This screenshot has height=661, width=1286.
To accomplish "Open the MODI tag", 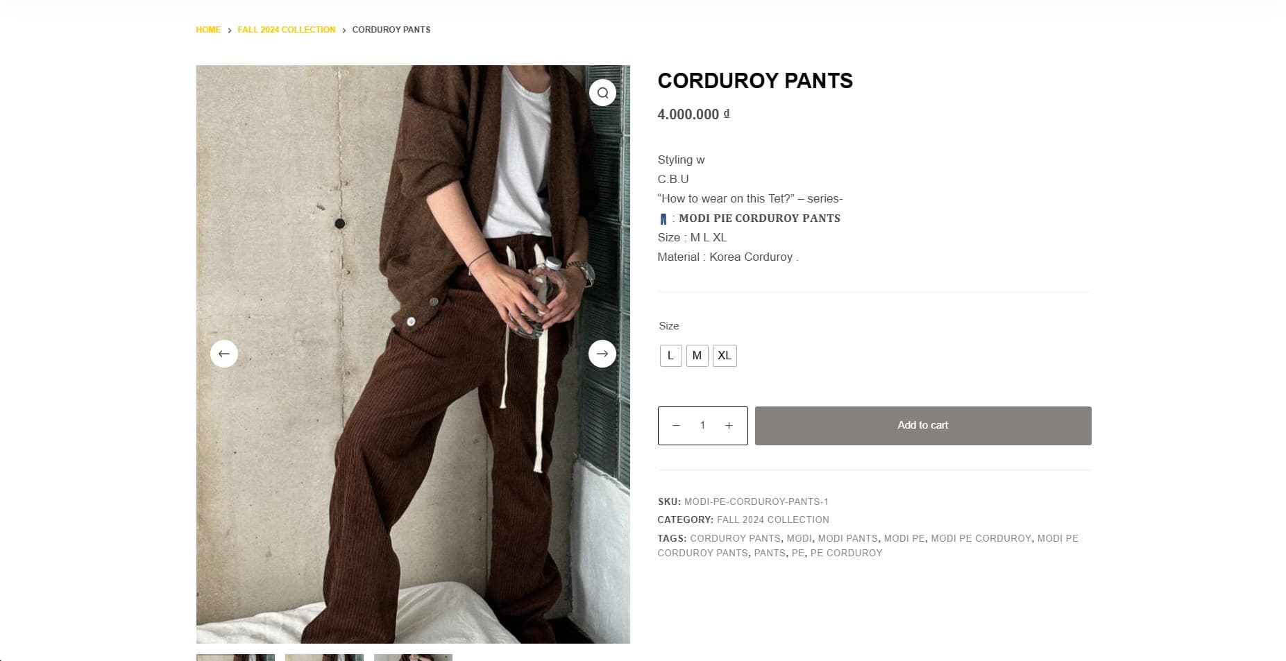I will (x=799, y=538).
